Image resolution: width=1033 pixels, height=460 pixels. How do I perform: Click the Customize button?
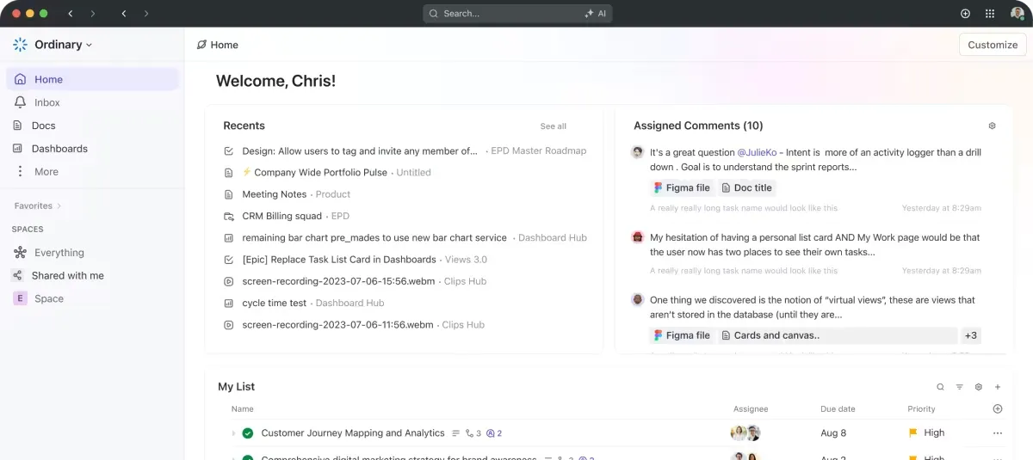click(993, 45)
